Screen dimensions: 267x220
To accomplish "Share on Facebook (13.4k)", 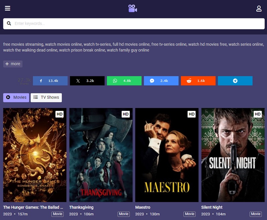I will [50, 81].
